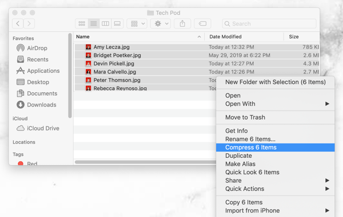Choose Quick Look 6 Items
This screenshot has height=217, width=343.
275,172
